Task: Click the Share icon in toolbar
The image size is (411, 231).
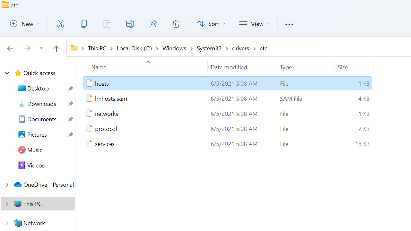Action: pyautogui.click(x=153, y=24)
